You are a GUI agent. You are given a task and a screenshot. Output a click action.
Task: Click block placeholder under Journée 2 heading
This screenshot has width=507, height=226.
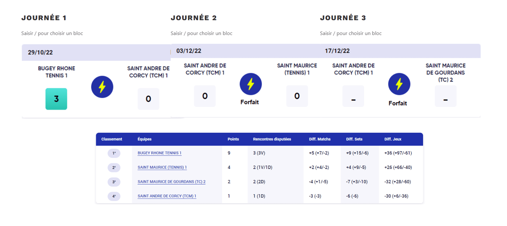pyautogui.click(x=201, y=33)
